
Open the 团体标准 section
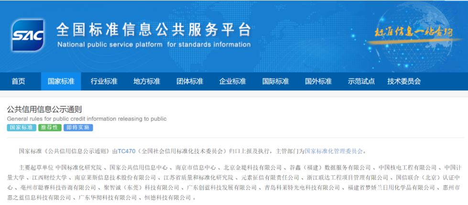point(190,81)
